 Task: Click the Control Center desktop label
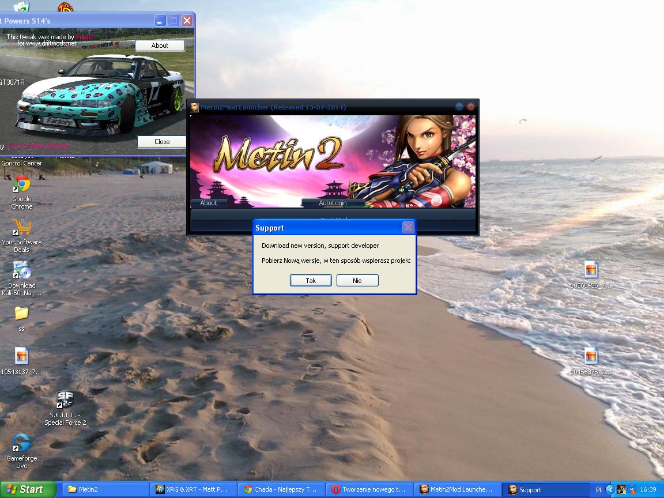(x=21, y=163)
